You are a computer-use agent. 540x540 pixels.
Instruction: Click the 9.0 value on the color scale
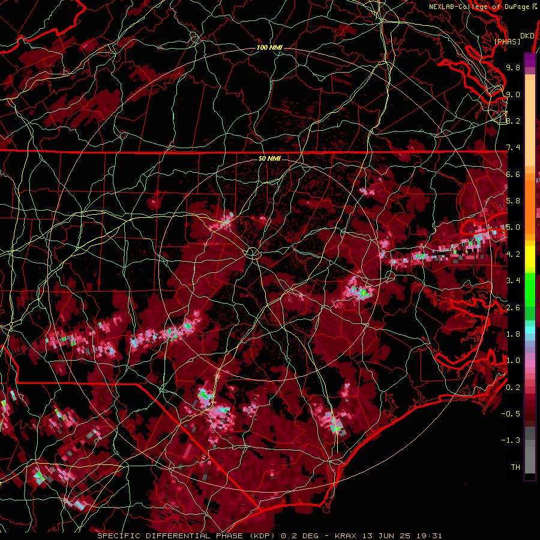(513, 94)
